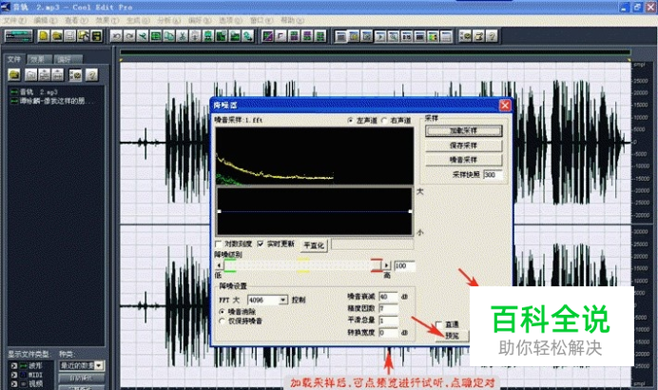Toggle the 实时更新 live update checkbox
Viewport: 658px width, 390px height.
pos(261,244)
